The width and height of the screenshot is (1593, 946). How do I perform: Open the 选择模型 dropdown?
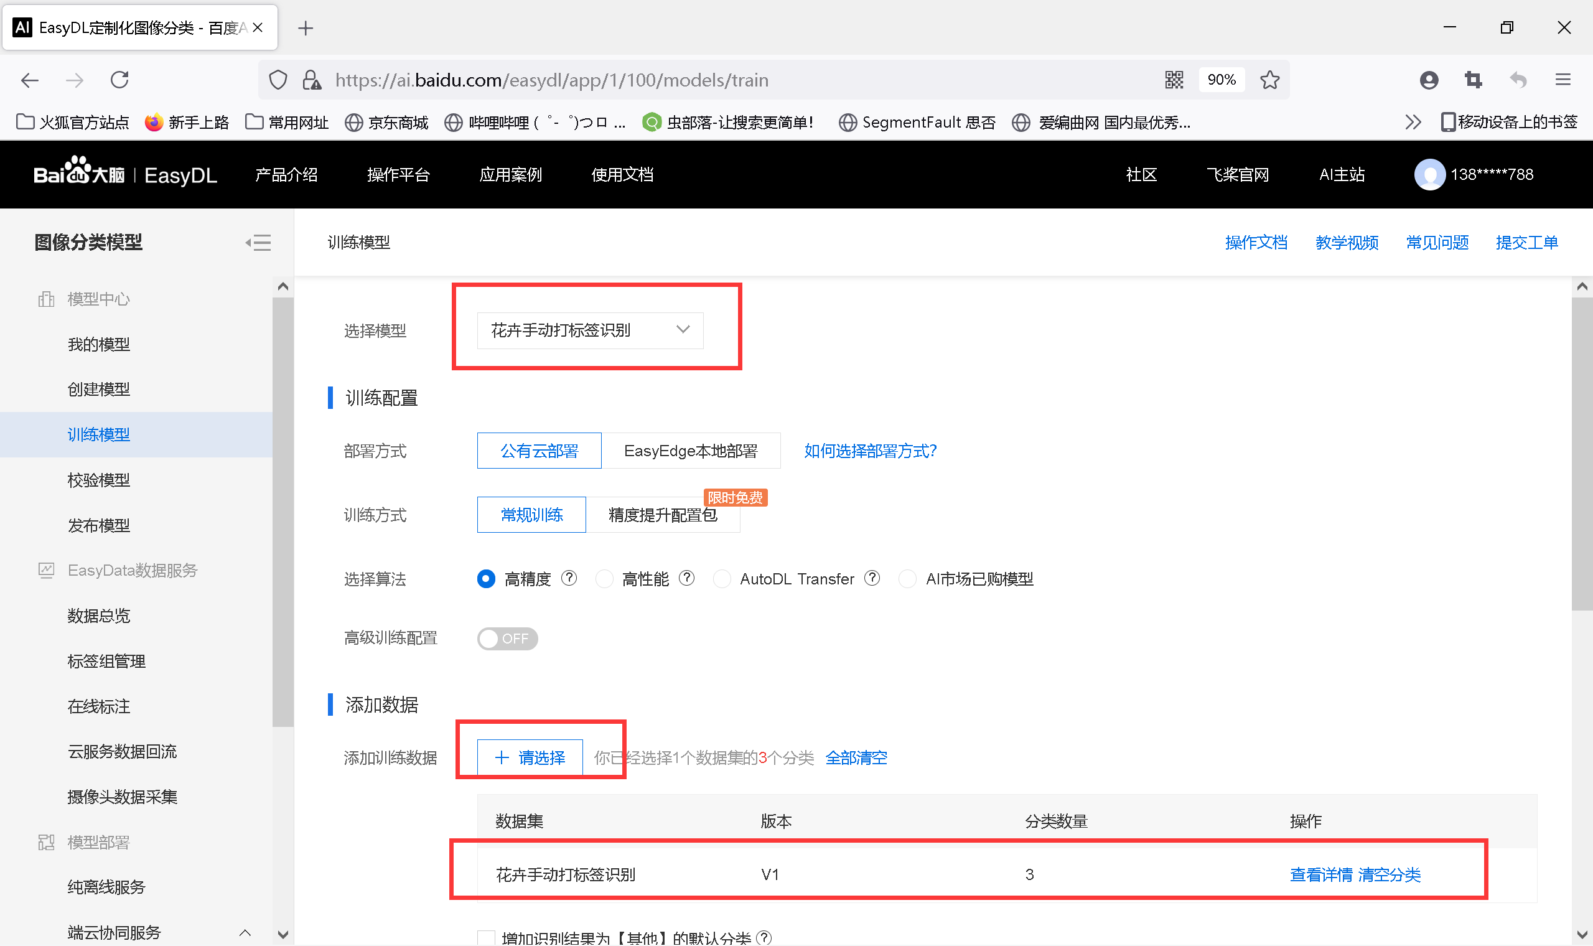[x=590, y=330]
